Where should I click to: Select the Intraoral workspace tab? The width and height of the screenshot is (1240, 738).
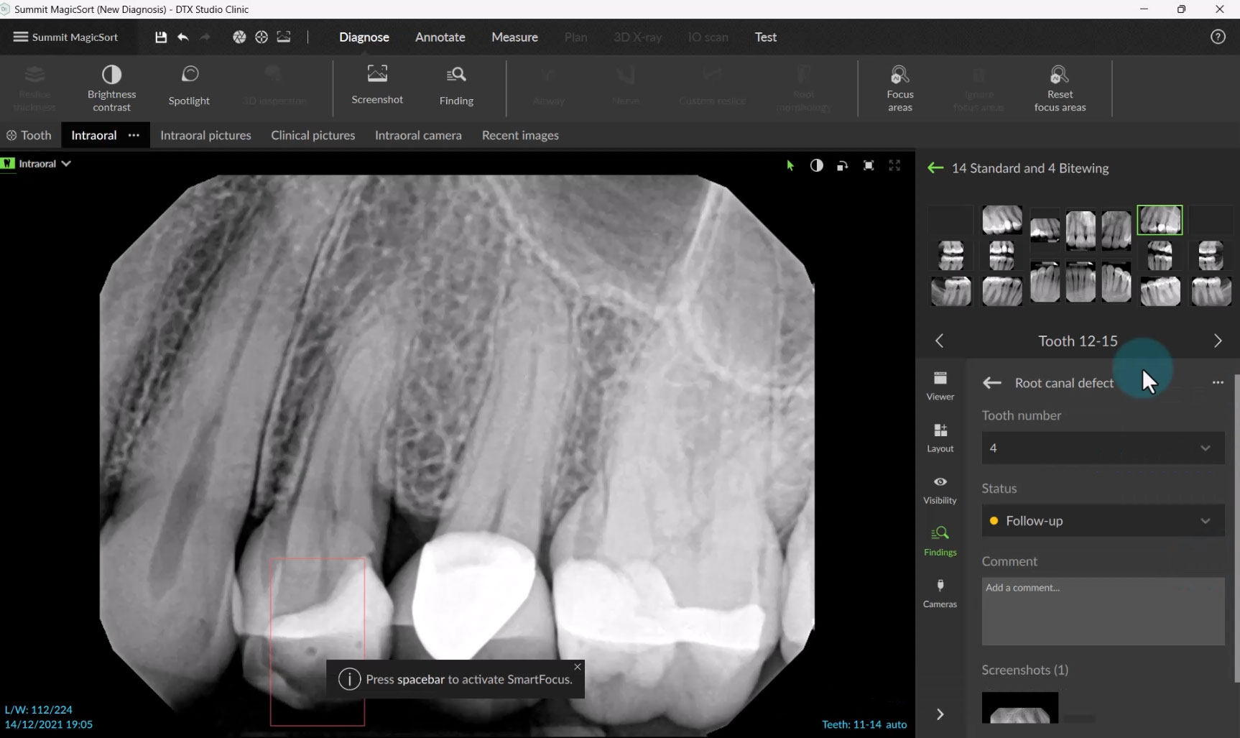93,135
